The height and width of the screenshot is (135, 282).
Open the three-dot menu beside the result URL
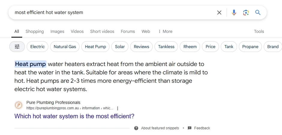[117, 108]
